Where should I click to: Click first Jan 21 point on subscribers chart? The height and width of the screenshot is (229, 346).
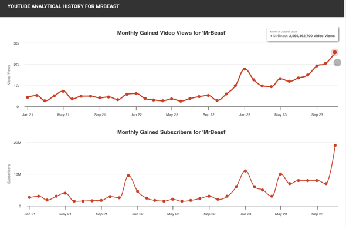29,197
